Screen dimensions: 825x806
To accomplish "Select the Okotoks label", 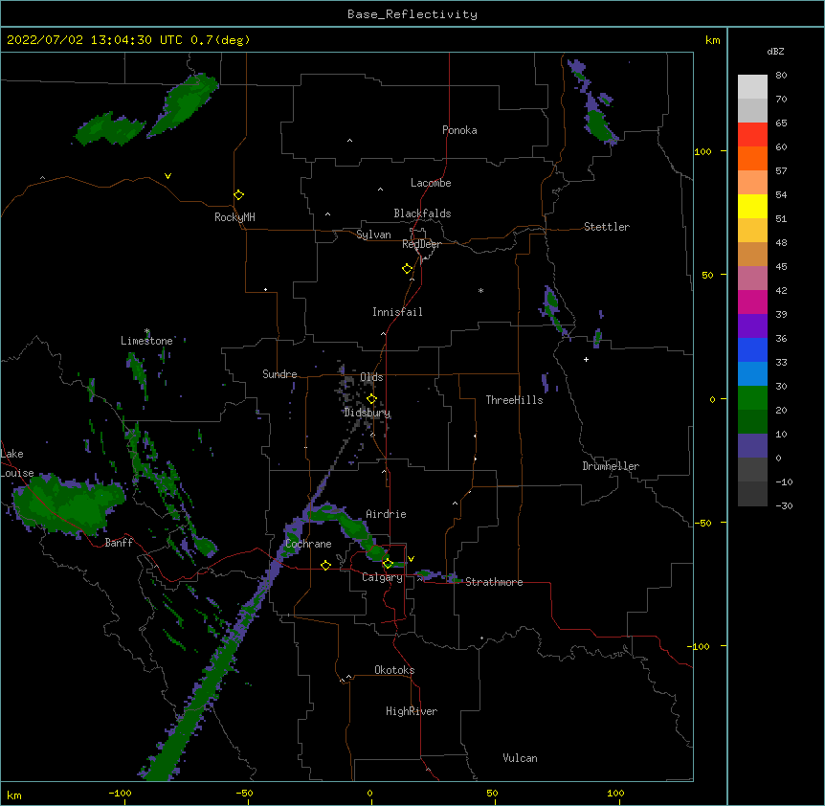I will point(394,670).
